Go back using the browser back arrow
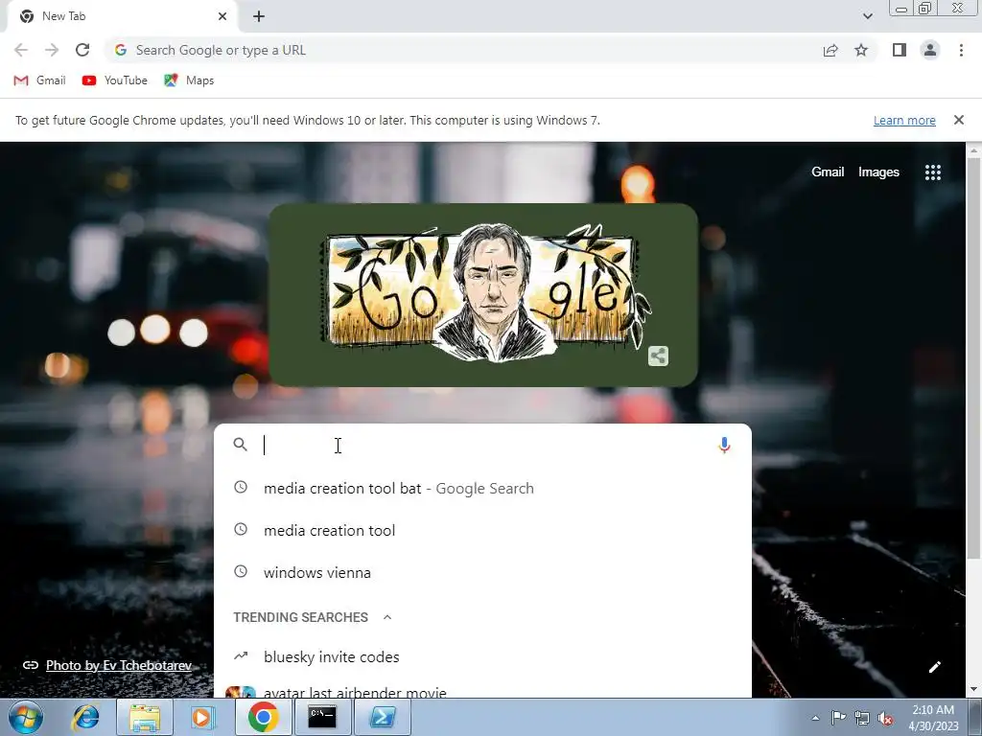 (21, 50)
